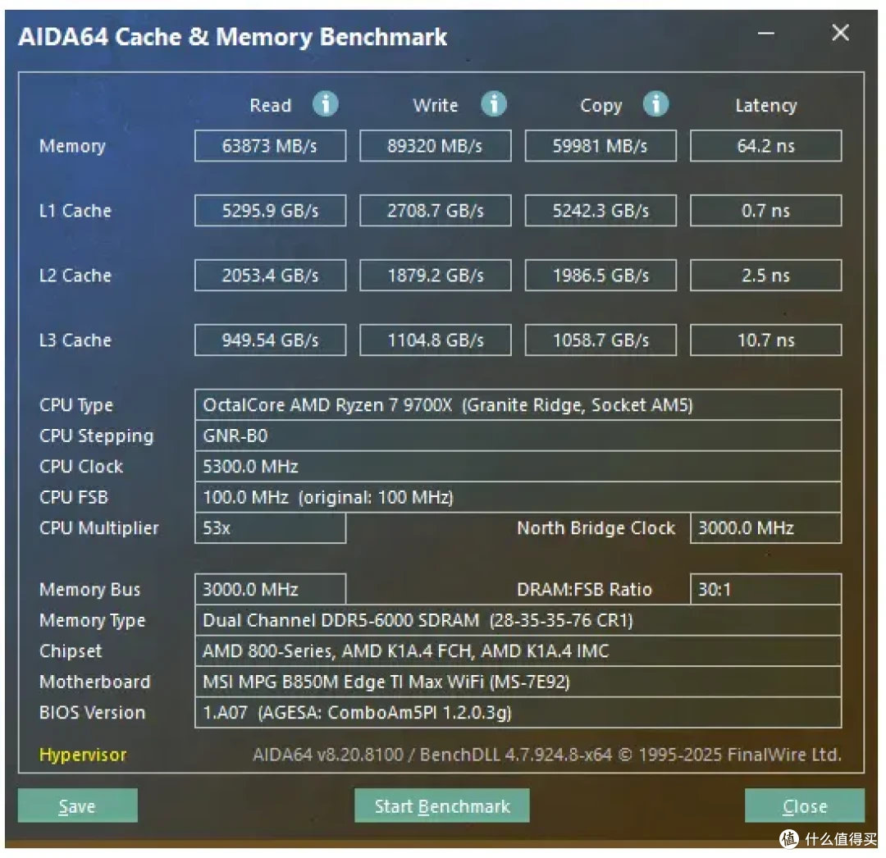Click the yellow Hypervisor label
This screenshot has width=886, height=858.
pyautogui.click(x=83, y=755)
